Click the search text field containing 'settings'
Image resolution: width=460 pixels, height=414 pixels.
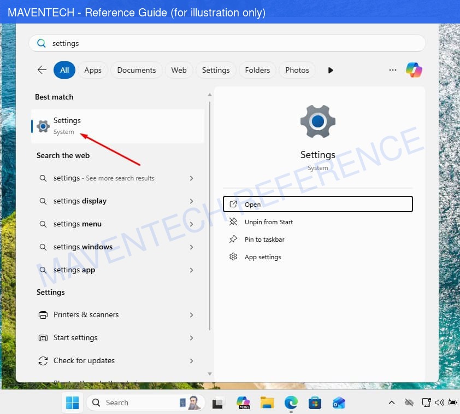pyautogui.click(x=227, y=43)
